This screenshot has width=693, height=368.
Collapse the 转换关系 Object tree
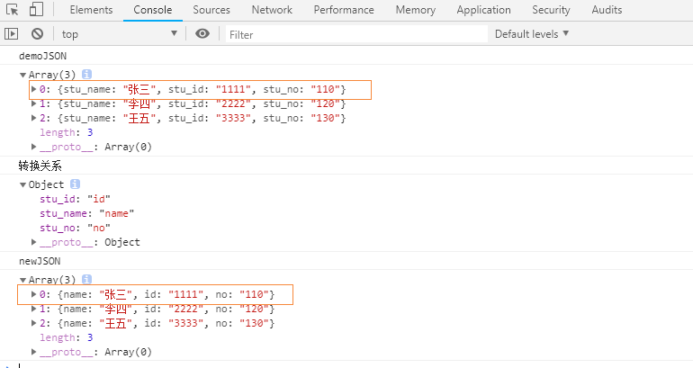(23, 184)
